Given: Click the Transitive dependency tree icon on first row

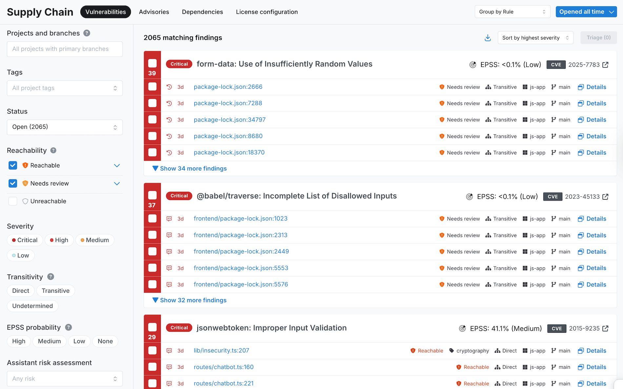Looking at the screenshot, I should [488, 87].
